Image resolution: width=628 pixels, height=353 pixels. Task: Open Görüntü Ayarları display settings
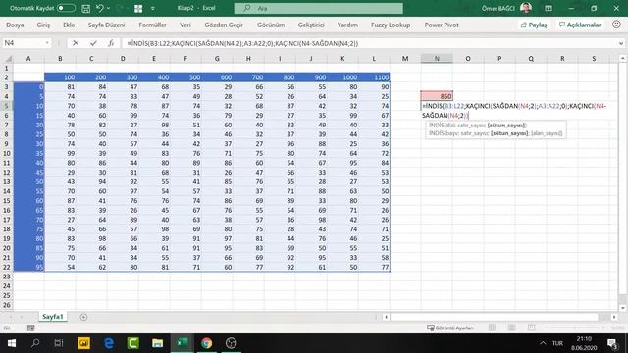(x=450, y=328)
